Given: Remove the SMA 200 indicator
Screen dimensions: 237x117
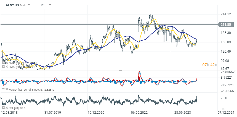Looking at the screenshot, I should click(x=7, y=67).
